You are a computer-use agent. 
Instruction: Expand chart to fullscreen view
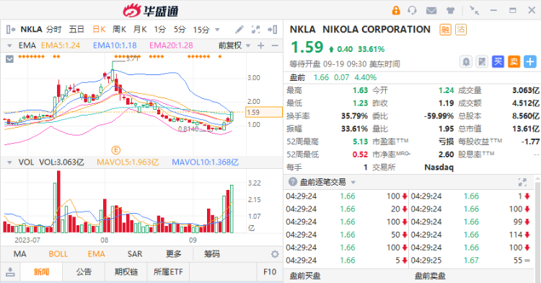point(255,30)
